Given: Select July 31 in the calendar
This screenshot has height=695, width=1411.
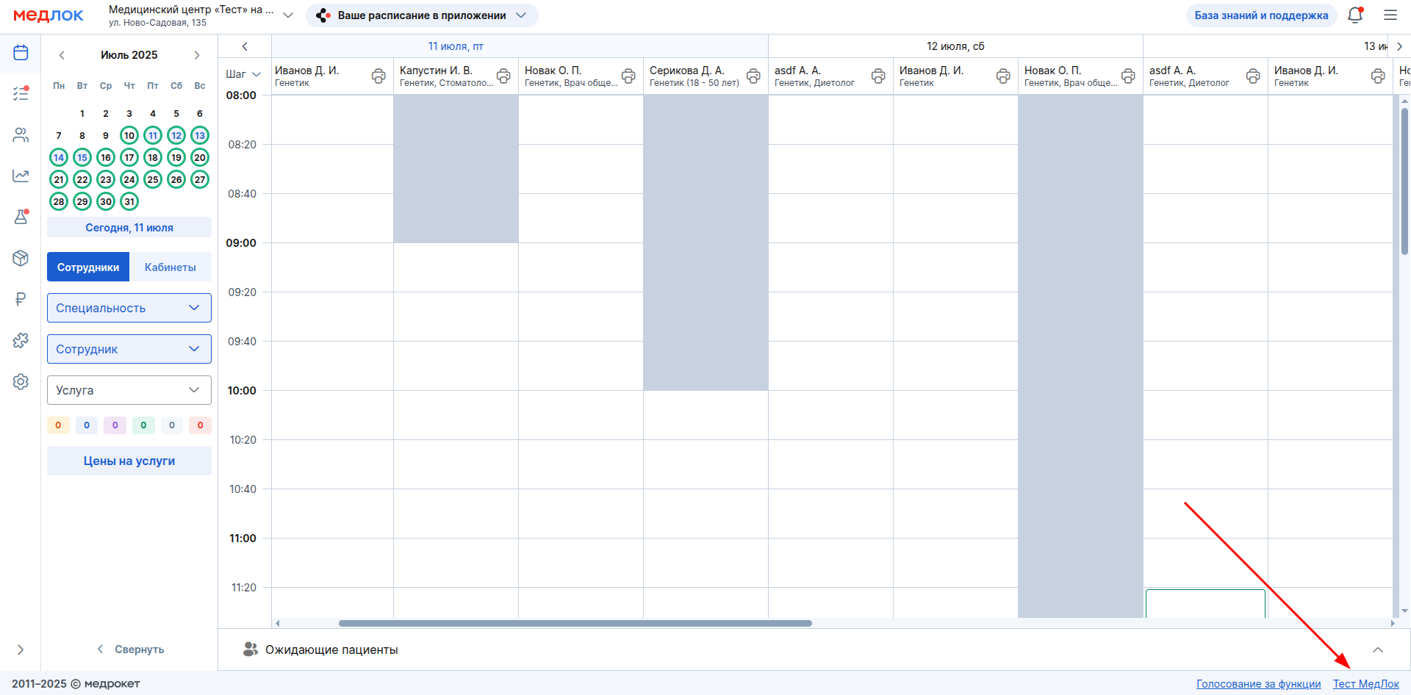Looking at the screenshot, I should (129, 201).
